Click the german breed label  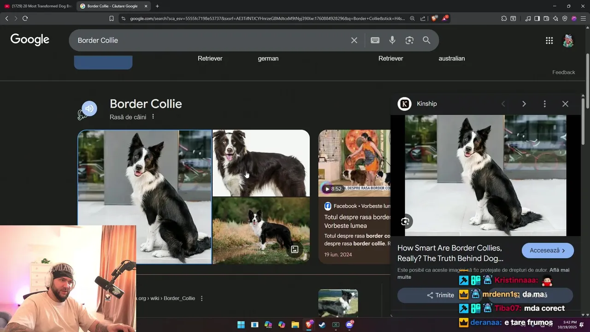point(268,59)
